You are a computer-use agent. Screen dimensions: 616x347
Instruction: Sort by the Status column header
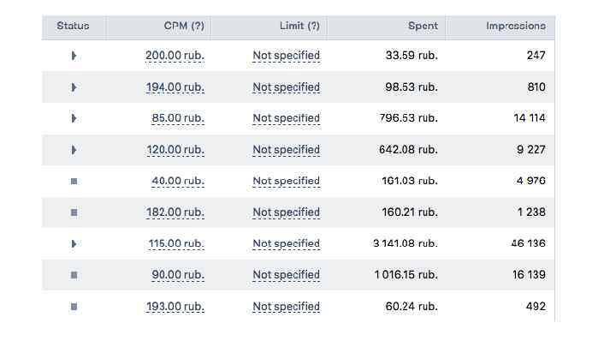point(73,27)
